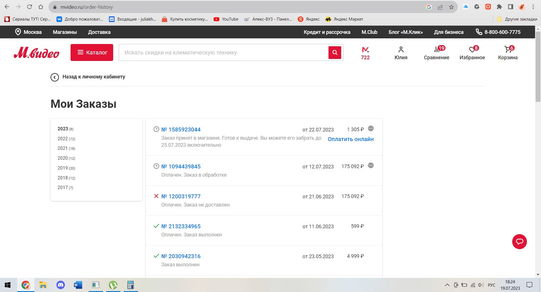This screenshot has height=292, width=541.
Task: Open order № 2030942316
Action: pos(181,256)
